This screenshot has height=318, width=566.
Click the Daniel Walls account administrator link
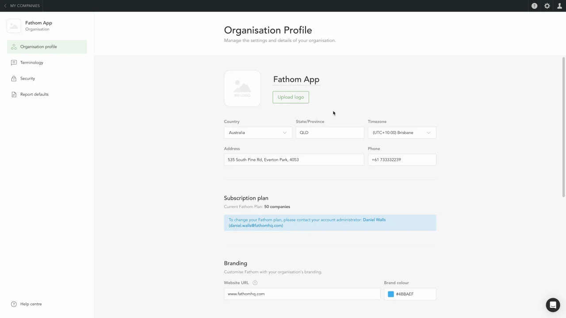[x=374, y=220]
